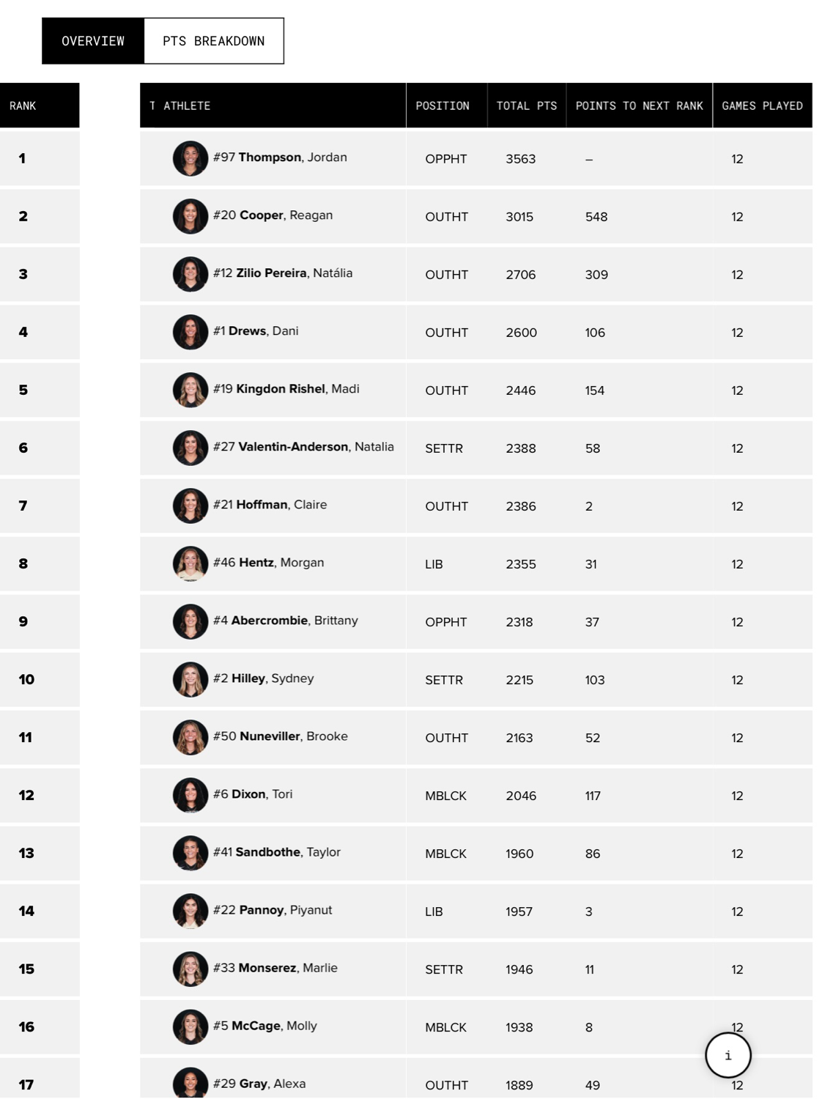Open the info button in the corner
The height and width of the screenshot is (1099, 822).
tap(727, 1055)
